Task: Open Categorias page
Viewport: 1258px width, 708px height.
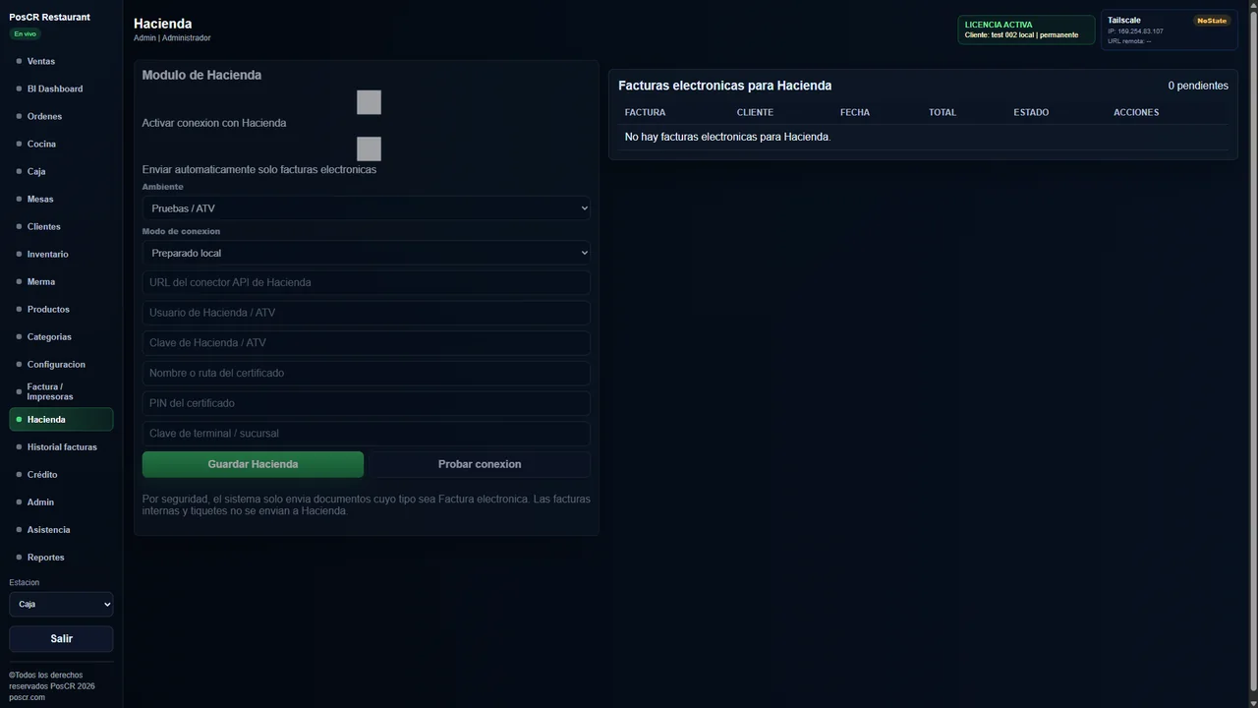Action: (61, 336)
